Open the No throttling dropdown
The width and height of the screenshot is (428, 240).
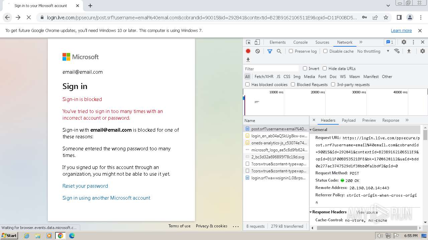(x=373, y=51)
